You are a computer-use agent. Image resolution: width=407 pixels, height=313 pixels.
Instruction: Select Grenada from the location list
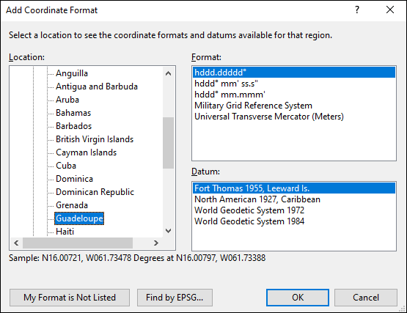[x=72, y=205]
